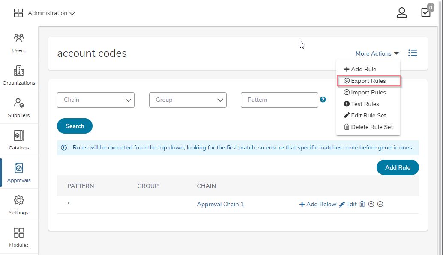
Task: Click the asterisk pattern cell
Action: [x=69, y=203]
